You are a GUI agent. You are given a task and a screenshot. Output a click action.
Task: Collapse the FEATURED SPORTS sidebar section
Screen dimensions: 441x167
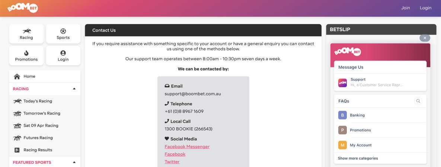tap(74, 162)
